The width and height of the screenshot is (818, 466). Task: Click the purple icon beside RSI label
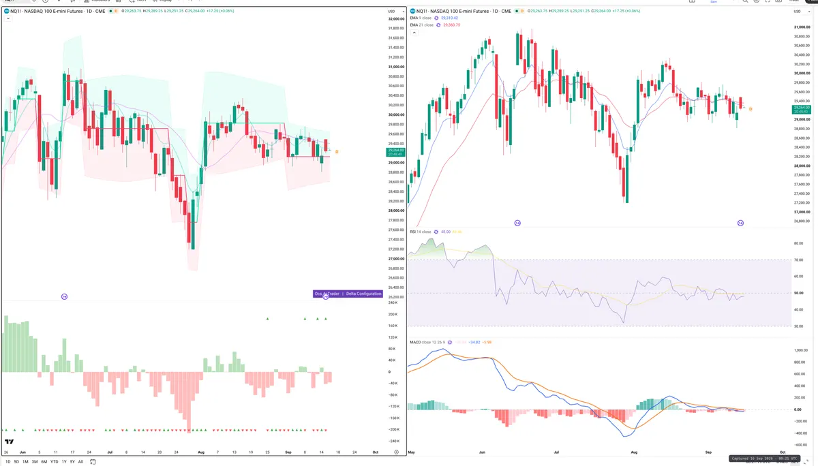[436, 232]
